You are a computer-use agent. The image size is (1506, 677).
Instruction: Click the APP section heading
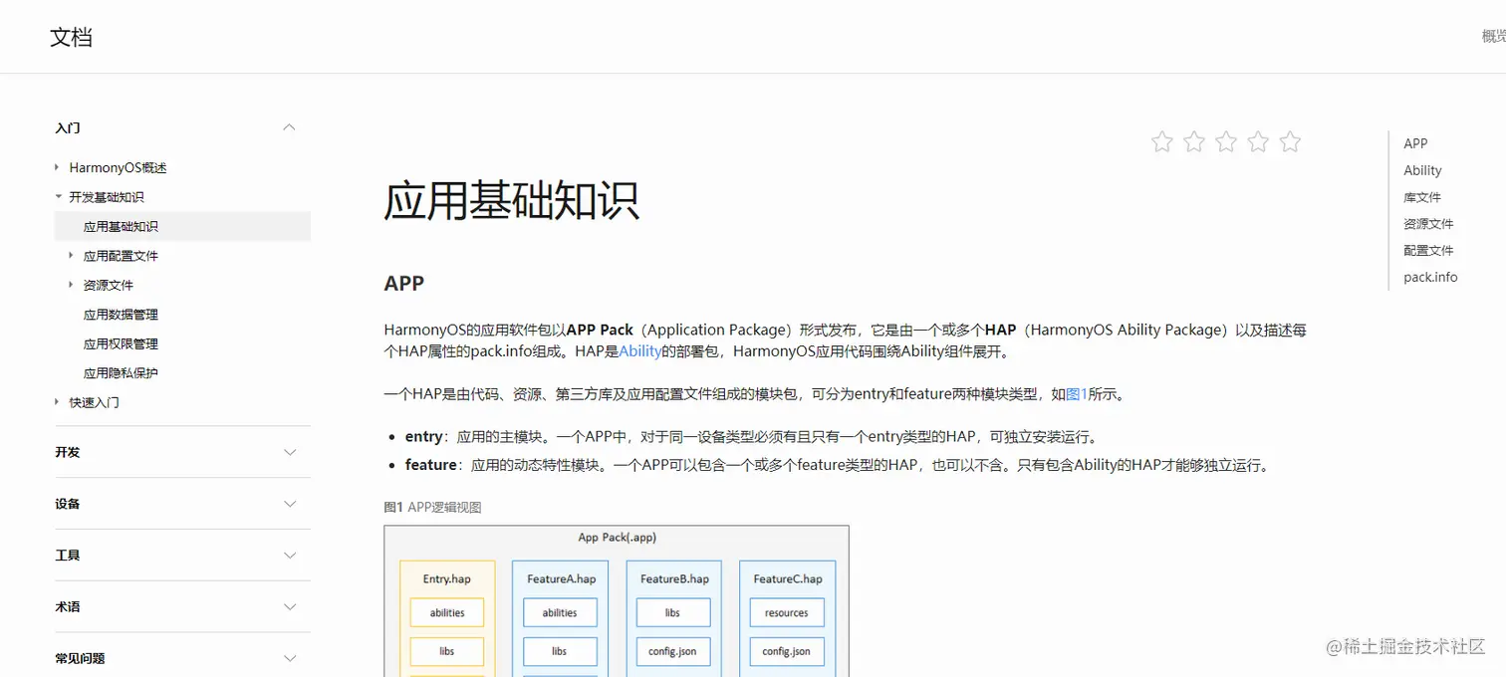pyautogui.click(x=404, y=283)
